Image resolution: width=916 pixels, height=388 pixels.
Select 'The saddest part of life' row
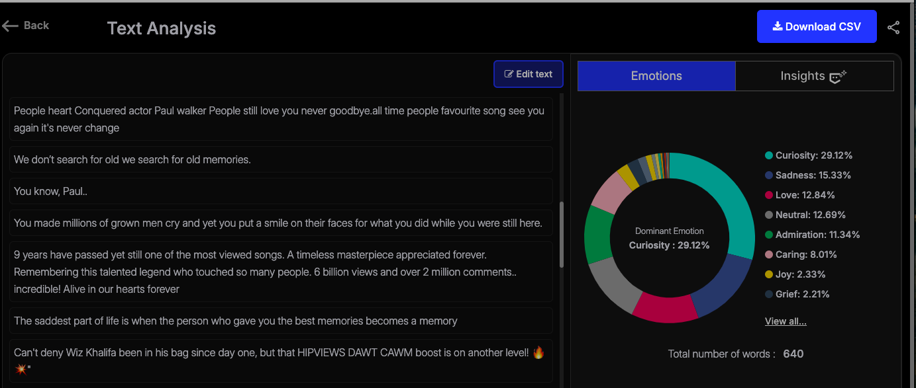pos(281,321)
